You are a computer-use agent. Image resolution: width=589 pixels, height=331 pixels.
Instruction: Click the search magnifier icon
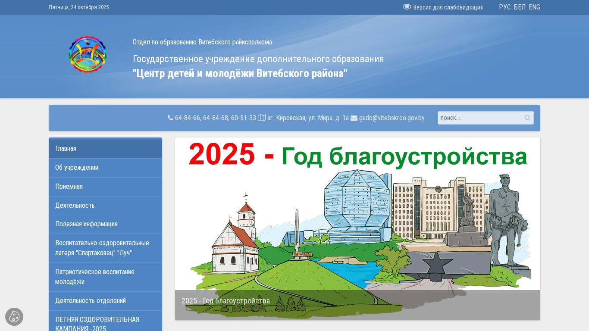click(527, 118)
